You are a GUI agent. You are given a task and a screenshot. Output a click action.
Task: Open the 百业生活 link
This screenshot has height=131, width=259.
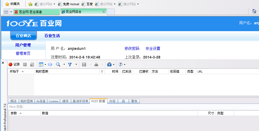[52, 35]
